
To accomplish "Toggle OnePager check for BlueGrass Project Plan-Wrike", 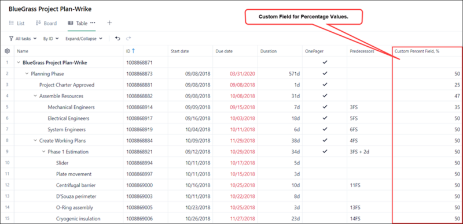I will click(325, 62).
